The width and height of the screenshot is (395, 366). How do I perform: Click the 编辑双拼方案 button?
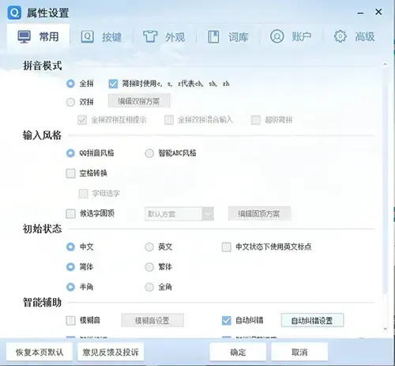[x=139, y=101]
